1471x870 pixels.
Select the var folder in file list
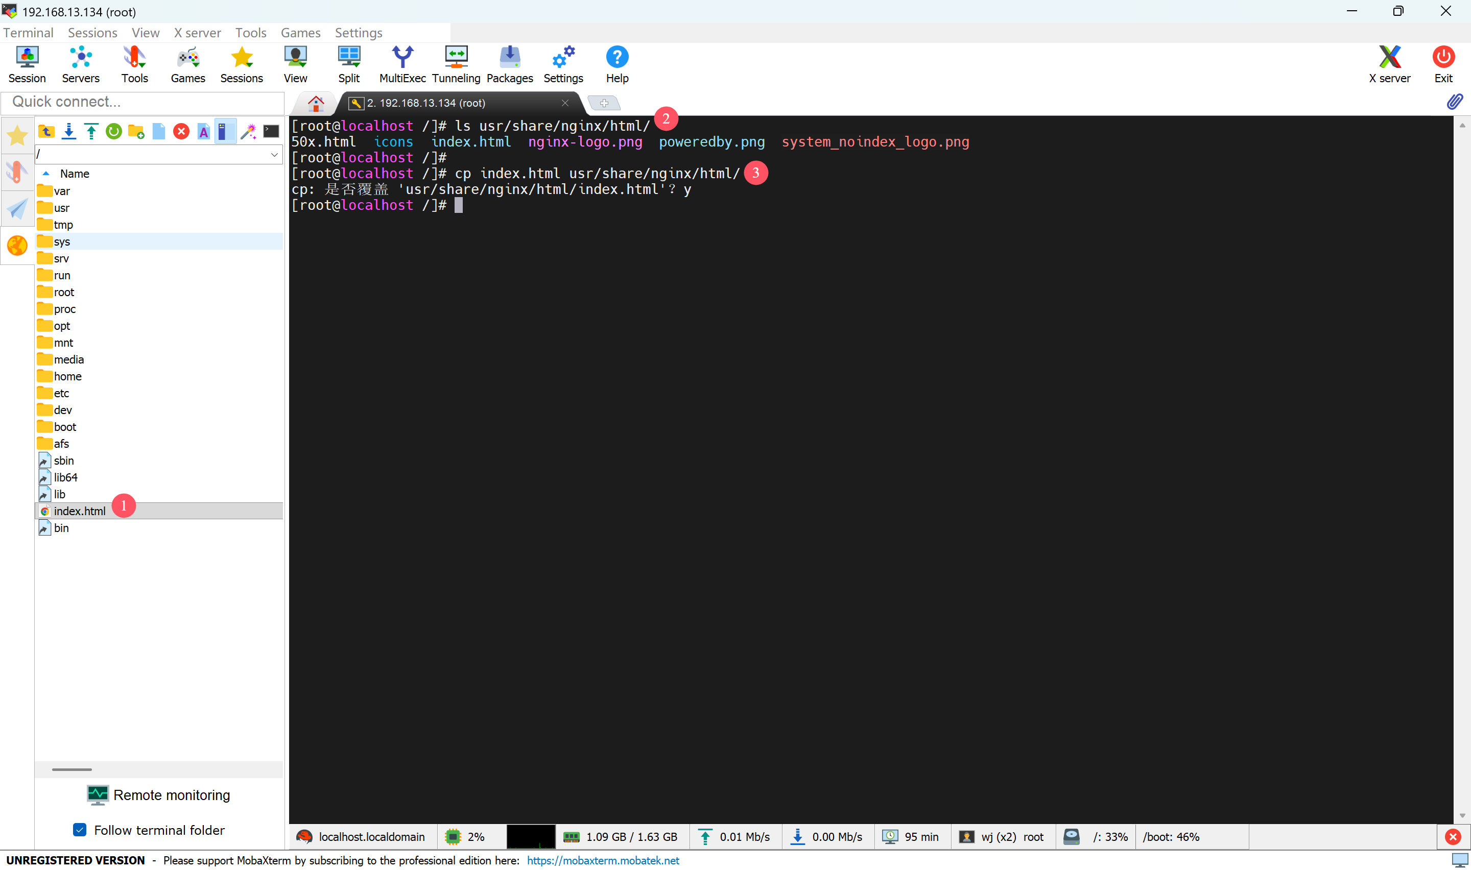pyautogui.click(x=159, y=190)
